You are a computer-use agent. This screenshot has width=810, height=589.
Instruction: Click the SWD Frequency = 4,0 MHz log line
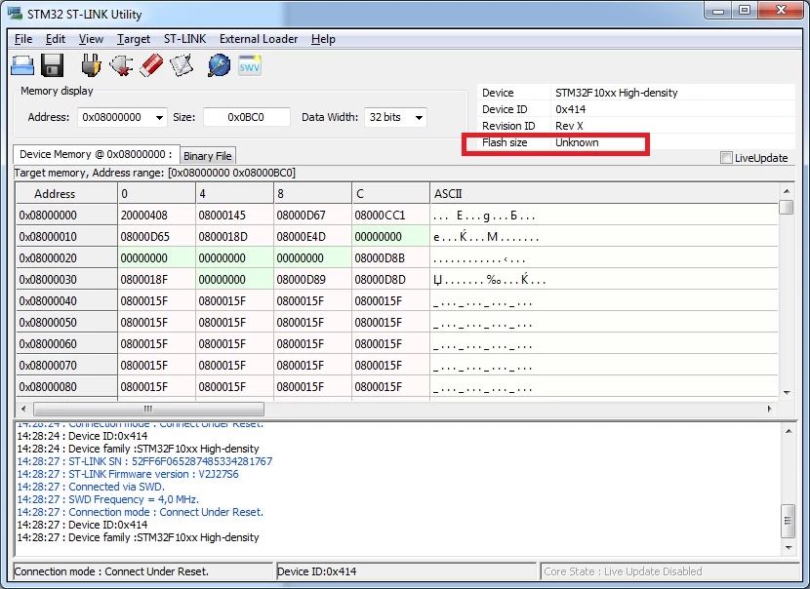108,499
